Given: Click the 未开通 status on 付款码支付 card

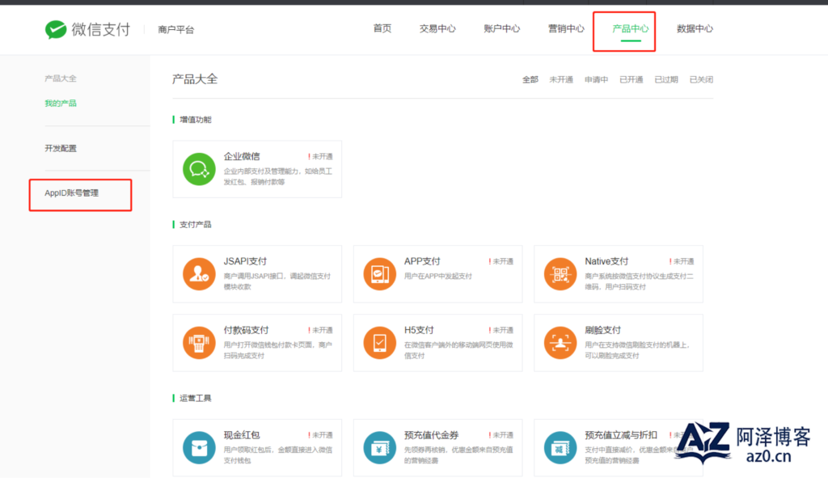Looking at the screenshot, I should click(x=320, y=330).
